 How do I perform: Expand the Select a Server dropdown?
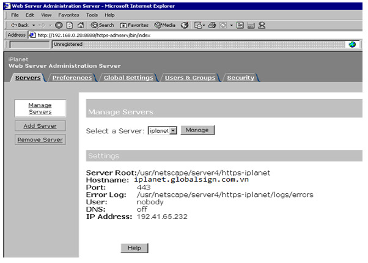(173, 130)
